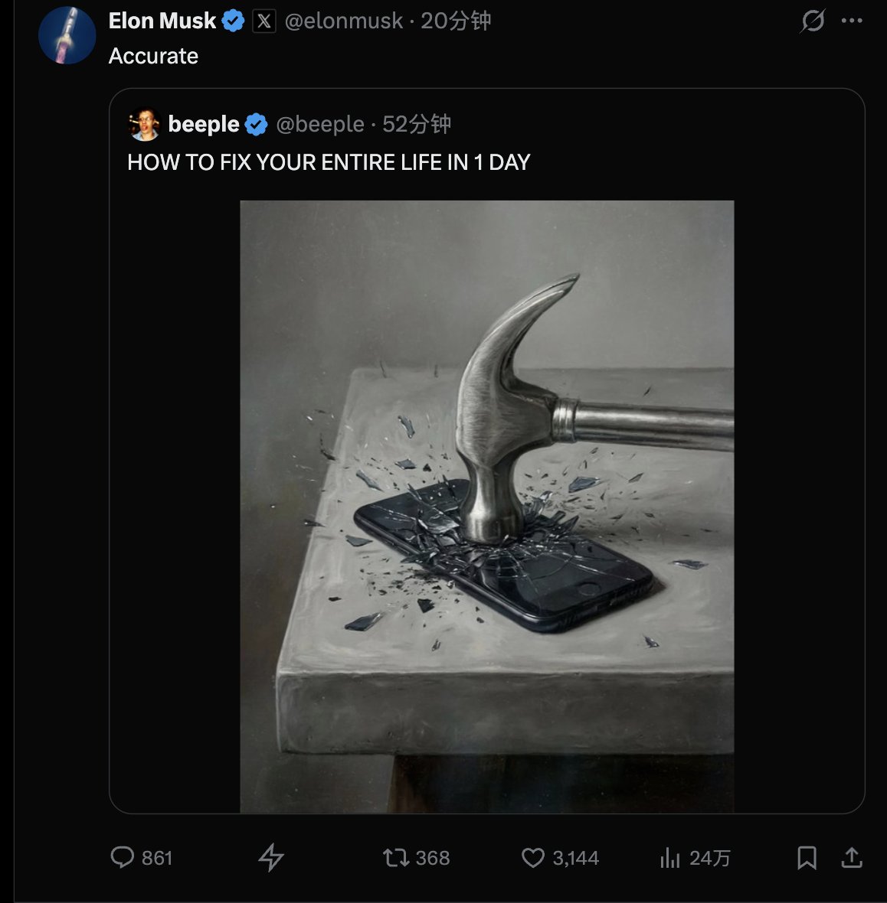The image size is (887, 903).
Task: Click the @elonmusk handle
Action: coord(343,21)
